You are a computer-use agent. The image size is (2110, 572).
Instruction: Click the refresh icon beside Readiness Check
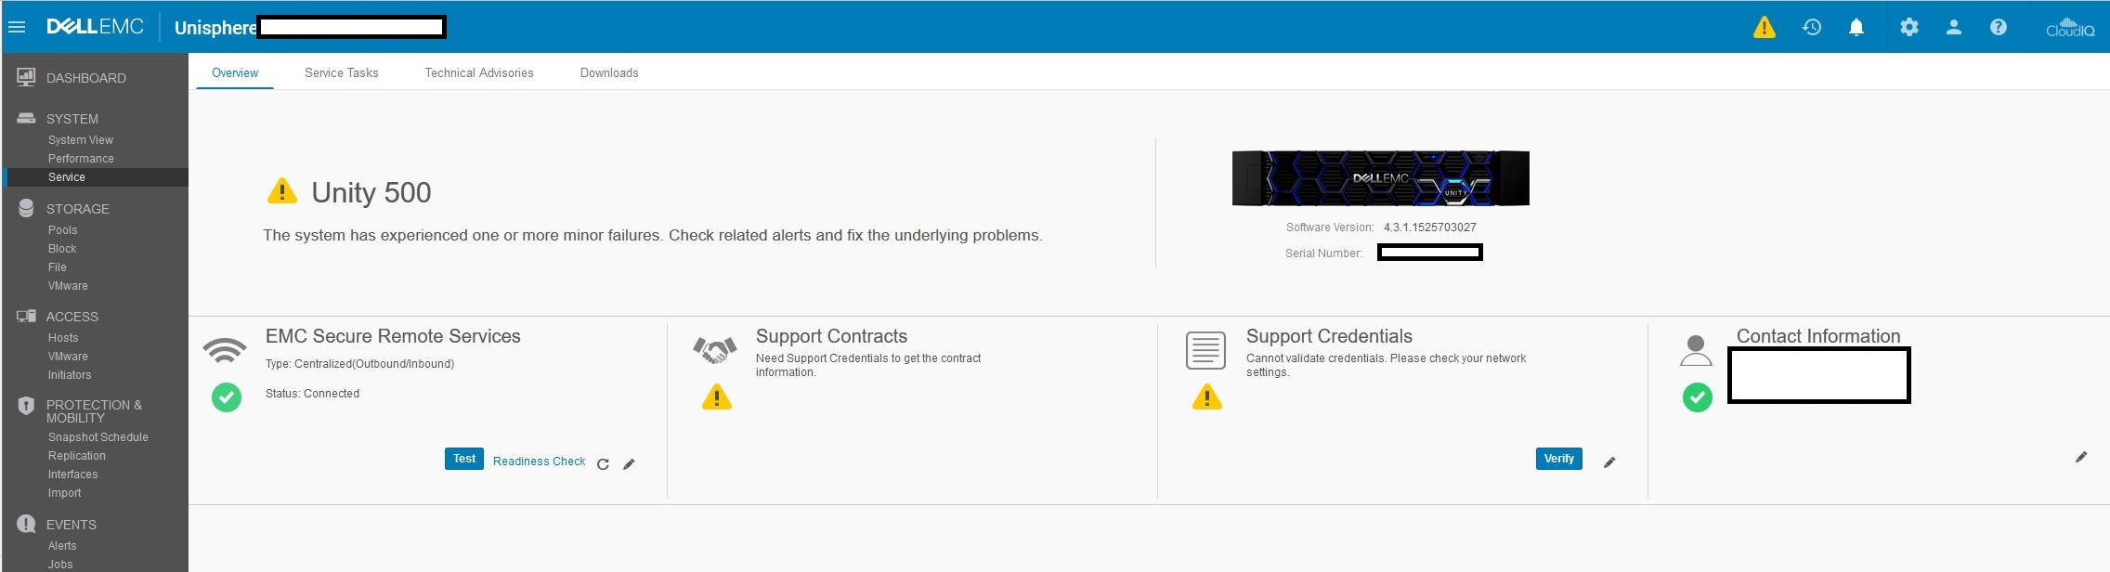[603, 463]
